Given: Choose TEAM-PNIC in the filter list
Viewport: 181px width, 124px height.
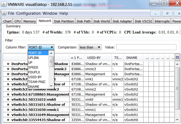Looking at the screenshot, I should point(38,82).
